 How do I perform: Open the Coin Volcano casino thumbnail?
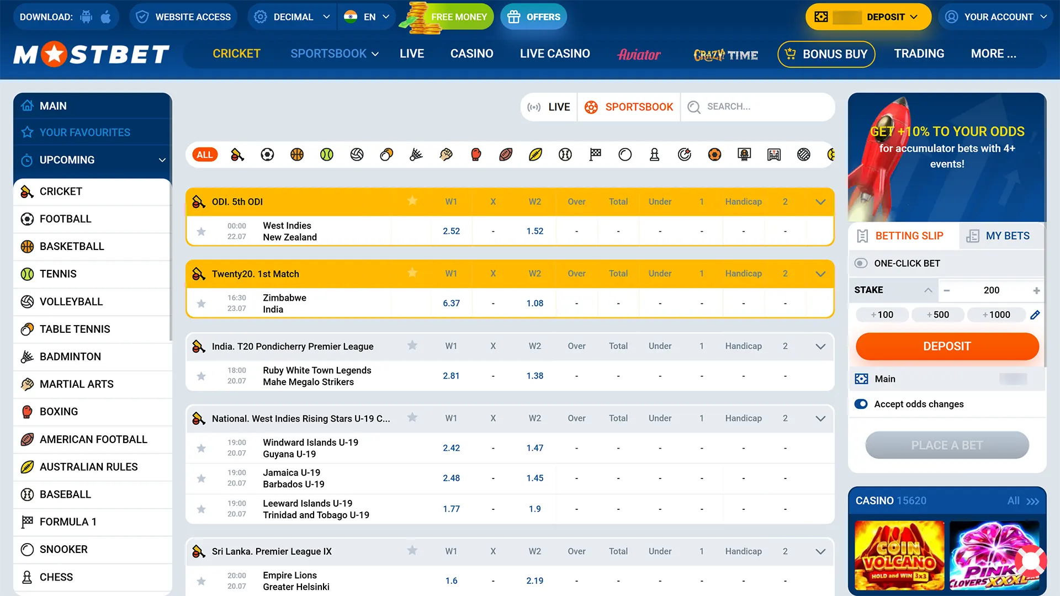[x=899, y=556]
